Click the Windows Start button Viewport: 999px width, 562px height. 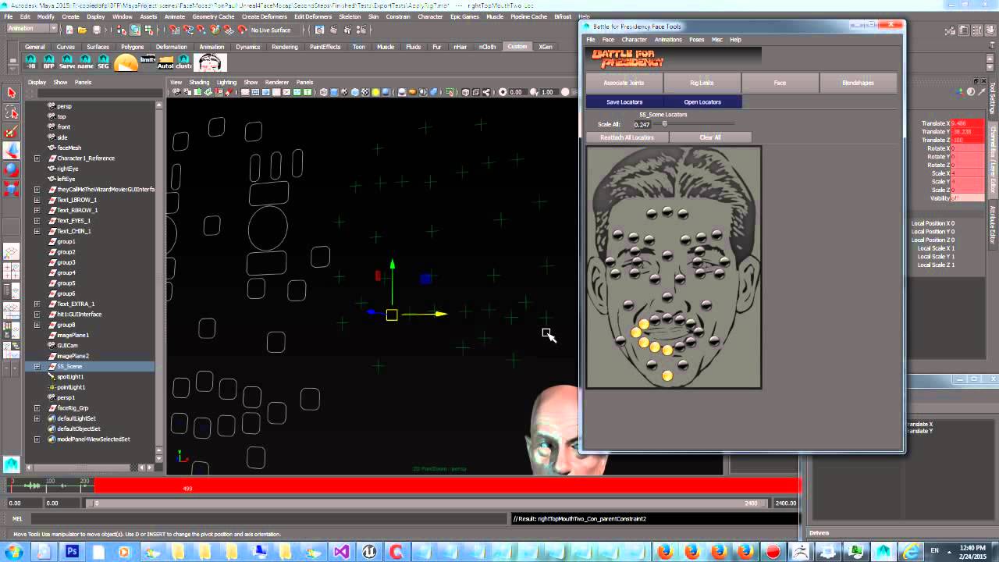(13, 552)
